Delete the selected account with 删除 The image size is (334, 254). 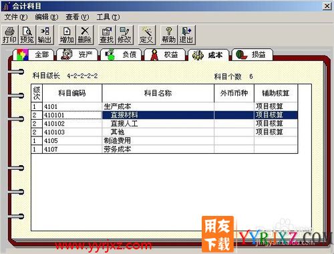tap(85, 35)
